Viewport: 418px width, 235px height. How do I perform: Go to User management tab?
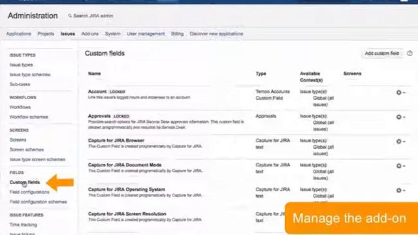click(146, 34)
